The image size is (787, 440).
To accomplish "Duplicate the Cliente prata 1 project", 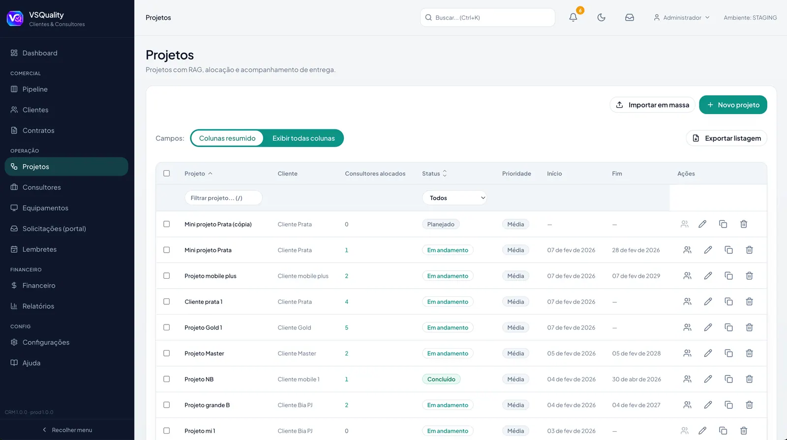I will click(728, 301).
